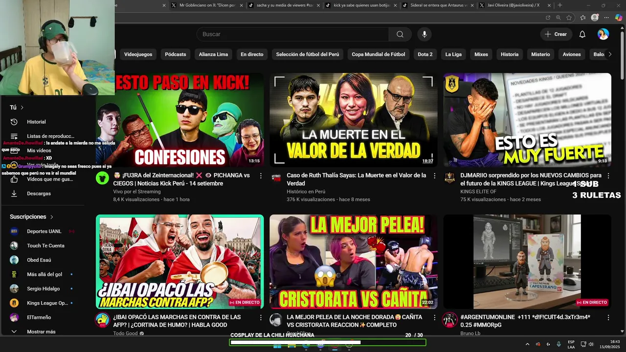Open options menu for Zeinternacional video
The width and height of the screenshot is (626, 352).
point(261,176)
